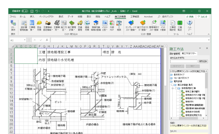219x134 pixels.
Task: Collapse the ribbon using the chevron
Action: (x=208, y=34)
